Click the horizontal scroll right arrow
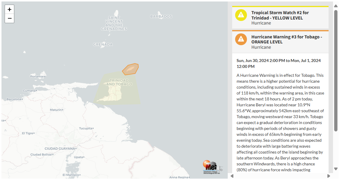341x181 pixels. [x=329, y=176]
